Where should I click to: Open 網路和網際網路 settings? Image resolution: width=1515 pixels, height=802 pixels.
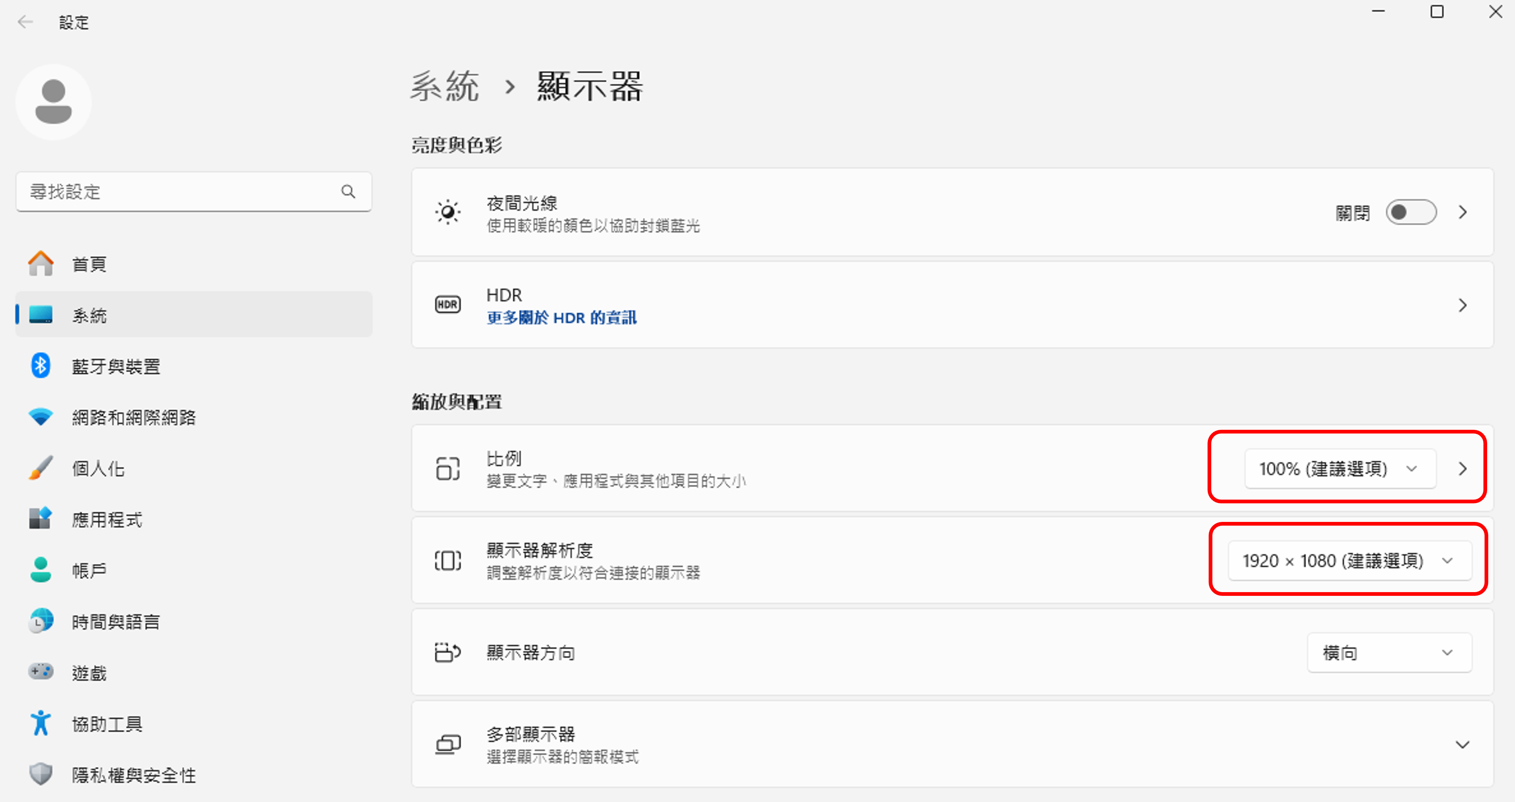point(194,416)
